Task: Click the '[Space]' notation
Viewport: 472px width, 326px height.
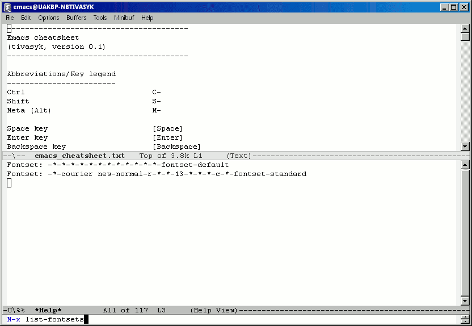Action: (x=168, y=129)
